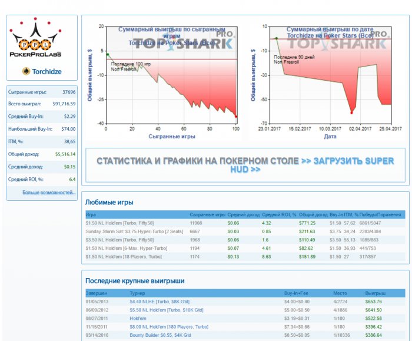Screen dimensions: 412x341
Task: Open the Hold'em tournament from 08/27/2011
Action: pyautogui.click(x=138, y=319)
